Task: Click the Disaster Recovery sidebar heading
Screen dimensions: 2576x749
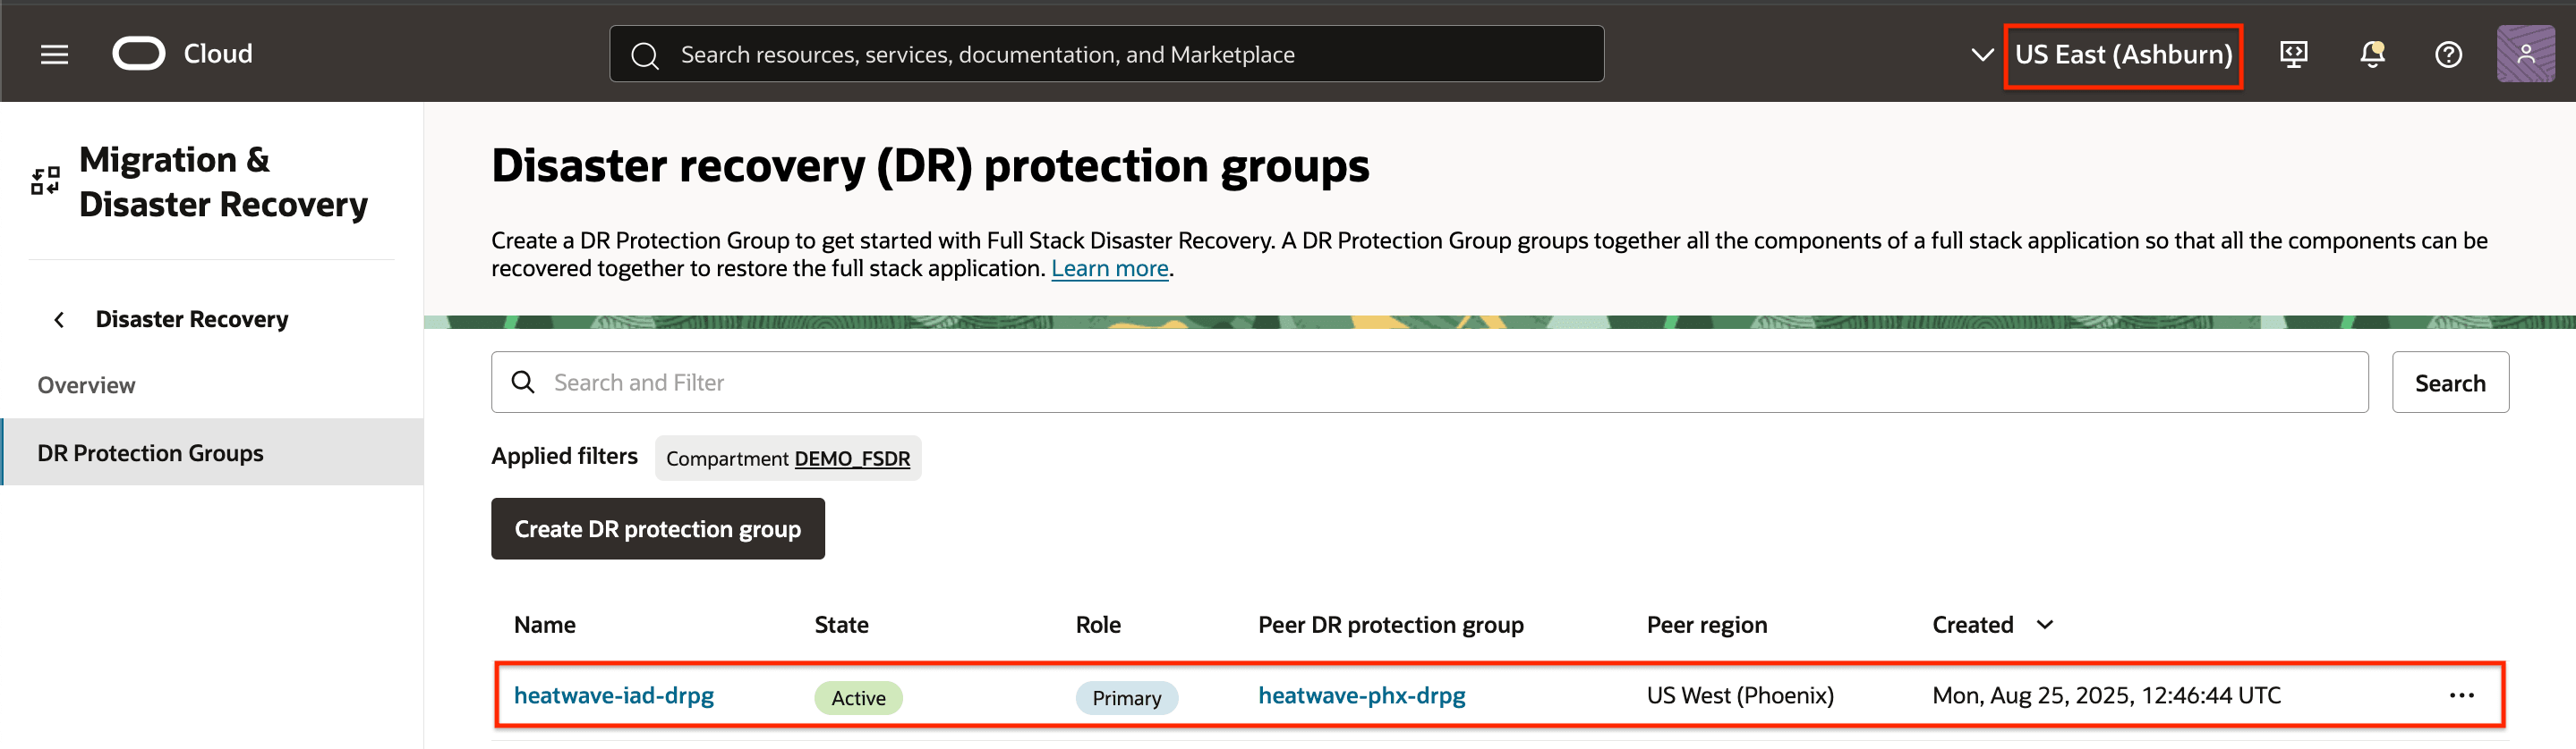Action: [x=192, y=320]
